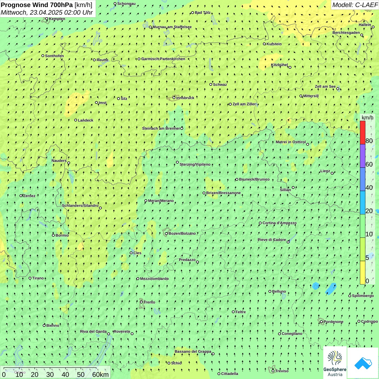Click the 'Murnau am Staffelsee' label
This screenshot has height=379, width=379.
click(x=172, y=27)
